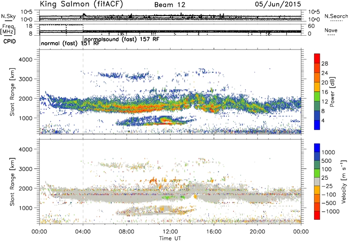Click the 60 tick on the Nave axis
The height and width of the screenshot is (241, 348).
click(x=311, y=26)
